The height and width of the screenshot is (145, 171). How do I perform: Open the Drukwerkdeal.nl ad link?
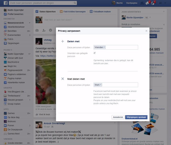pos(129,139)
